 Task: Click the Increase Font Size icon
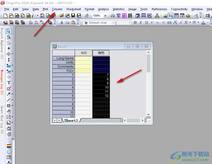click(x=175, y=22)
